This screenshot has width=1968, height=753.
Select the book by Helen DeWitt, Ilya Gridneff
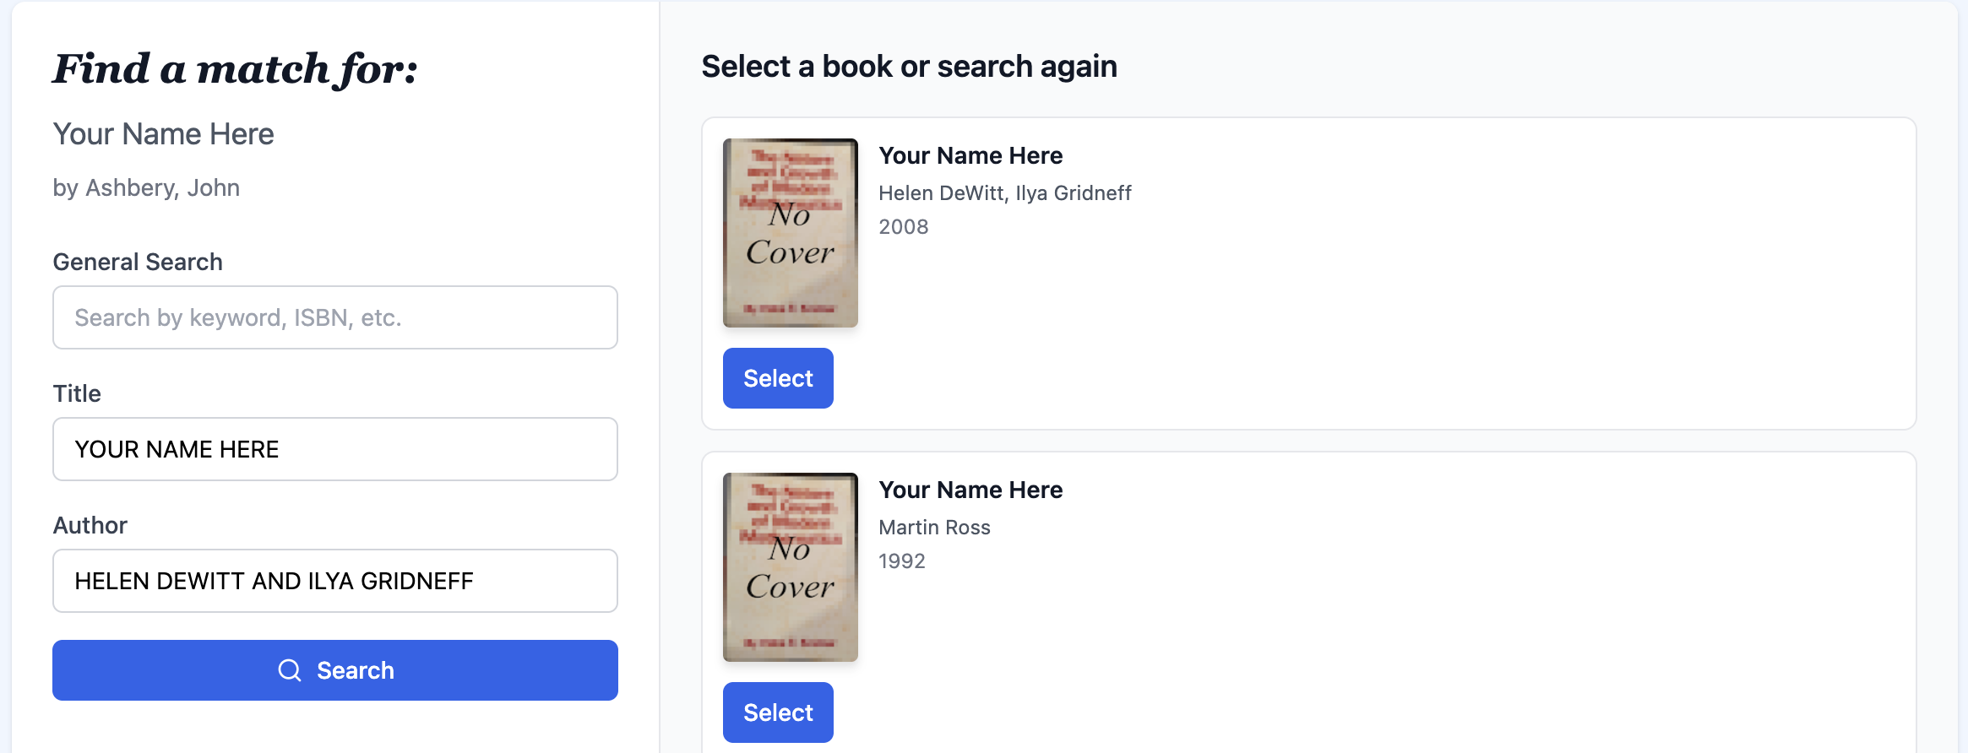pos(777,378)
